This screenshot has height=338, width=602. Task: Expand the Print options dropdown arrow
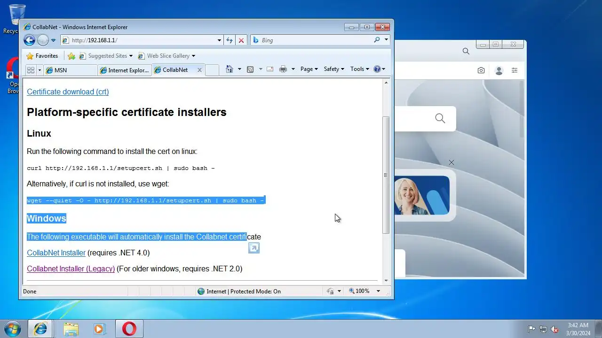293,69
